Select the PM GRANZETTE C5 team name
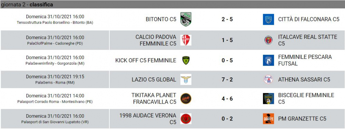Screen dimensions: 345x129 302,119
